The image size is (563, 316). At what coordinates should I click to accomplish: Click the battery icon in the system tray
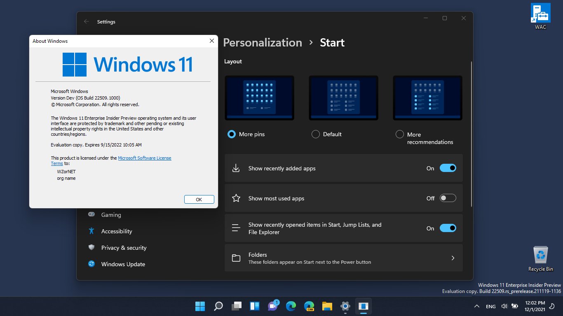pyautogui.click(x=514, y=306)
